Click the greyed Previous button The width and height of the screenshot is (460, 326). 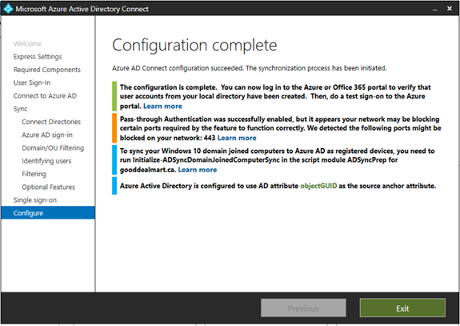[x=303, y=308]
